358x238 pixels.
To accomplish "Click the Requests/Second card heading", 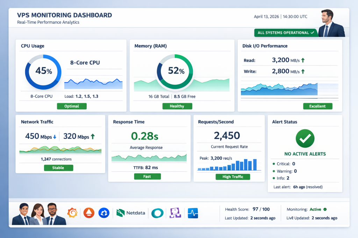I will point(216,122).
